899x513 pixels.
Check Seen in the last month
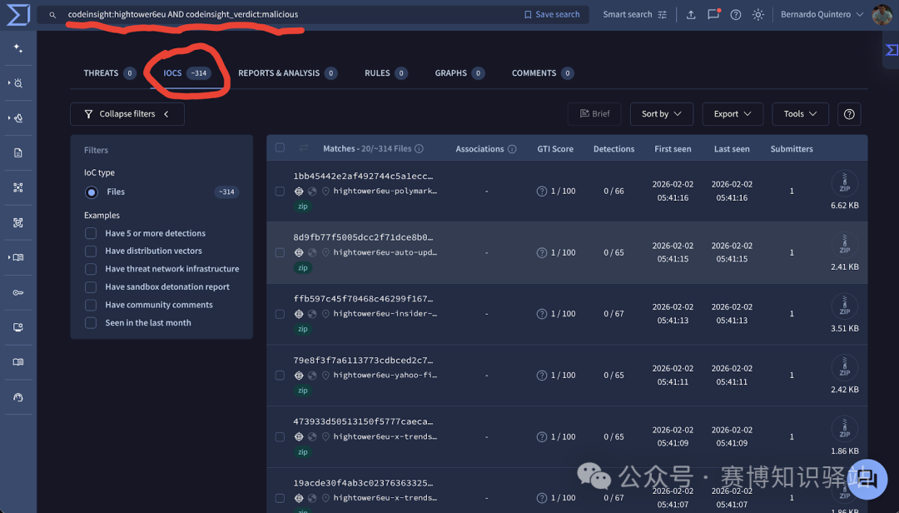[91, 322]
